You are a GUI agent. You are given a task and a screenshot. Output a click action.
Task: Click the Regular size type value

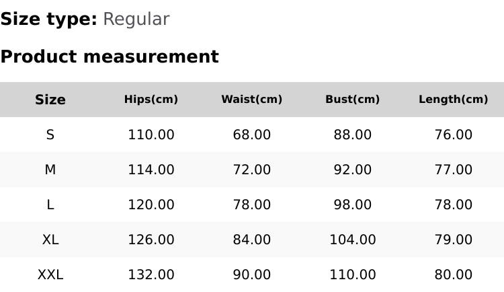136,20
